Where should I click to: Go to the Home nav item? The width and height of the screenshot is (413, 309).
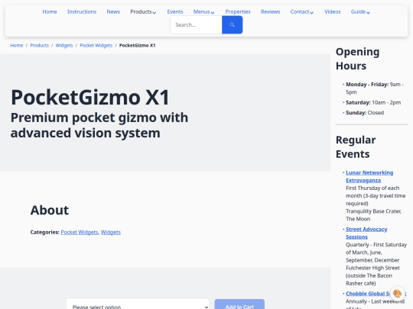point(50,11)
